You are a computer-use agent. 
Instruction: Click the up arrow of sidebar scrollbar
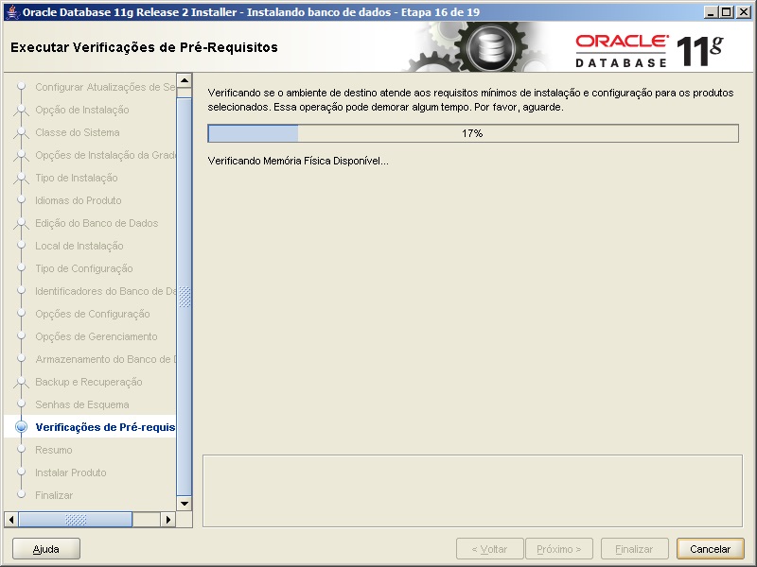185,80
